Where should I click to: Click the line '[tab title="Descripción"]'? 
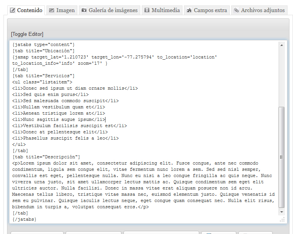pos(46,157)
